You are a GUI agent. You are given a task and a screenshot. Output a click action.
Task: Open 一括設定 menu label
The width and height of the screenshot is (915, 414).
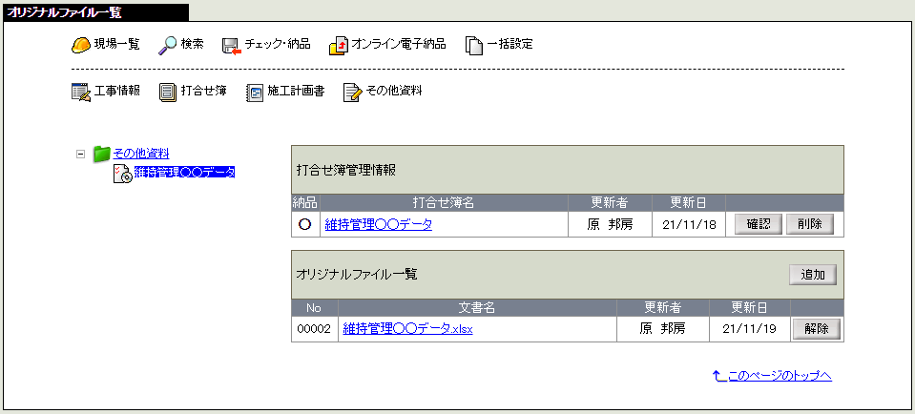(510, 44)
